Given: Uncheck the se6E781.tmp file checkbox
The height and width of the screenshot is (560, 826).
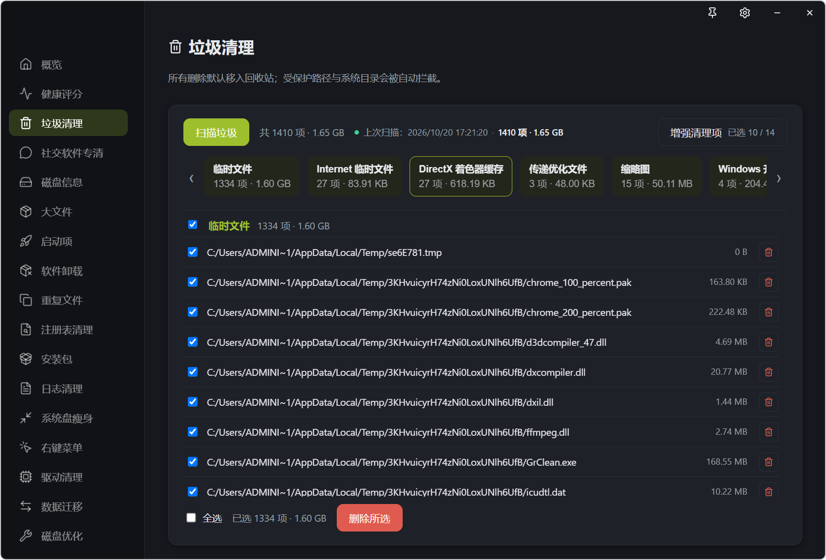Looking at the screenshot, I should coord(193,252).
